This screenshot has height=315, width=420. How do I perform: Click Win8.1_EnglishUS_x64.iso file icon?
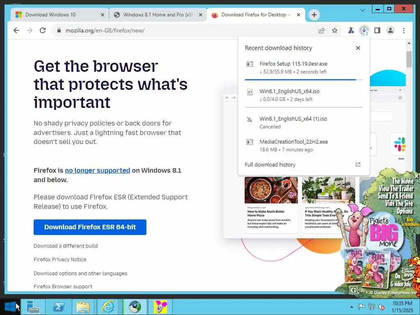point(250,92)
